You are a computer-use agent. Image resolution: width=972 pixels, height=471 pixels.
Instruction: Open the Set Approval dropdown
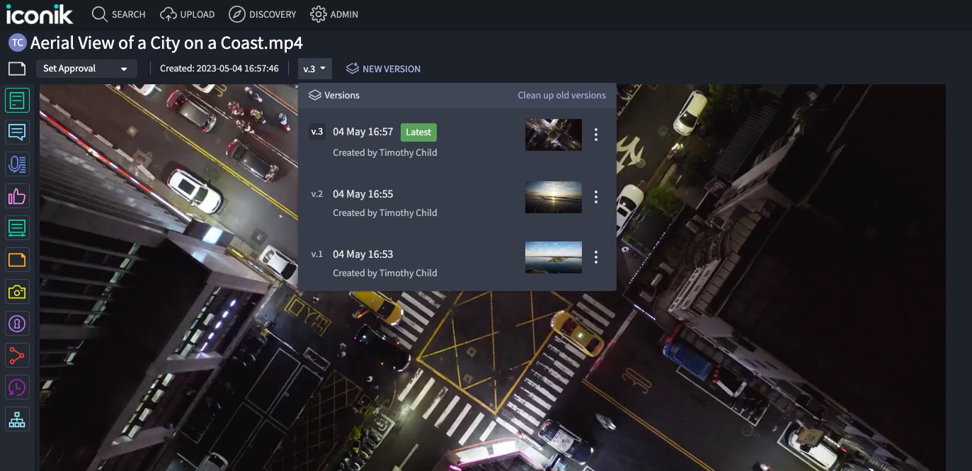coord(86,68)
